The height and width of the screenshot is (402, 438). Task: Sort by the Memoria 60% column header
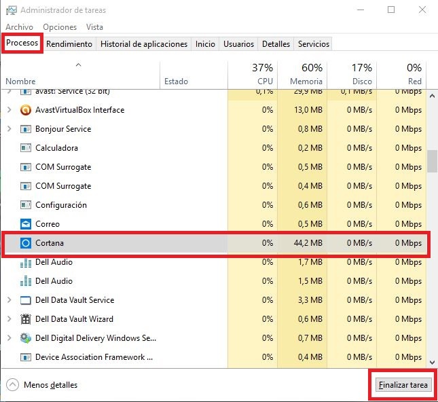[x=302, y=75]
